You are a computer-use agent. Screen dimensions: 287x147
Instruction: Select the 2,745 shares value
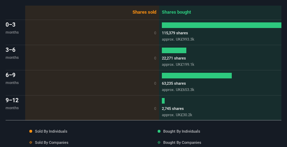coord(173,108)
